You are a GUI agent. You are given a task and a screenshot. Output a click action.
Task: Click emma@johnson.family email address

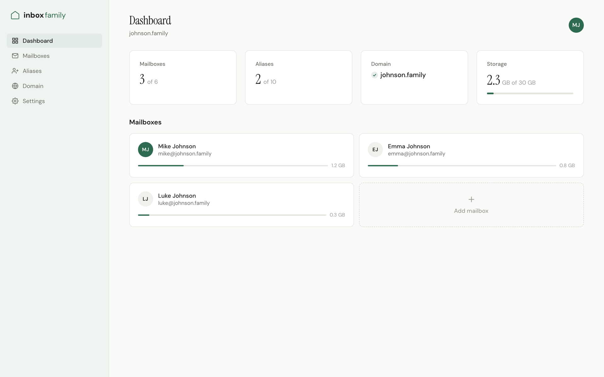(x=417, y=154)
